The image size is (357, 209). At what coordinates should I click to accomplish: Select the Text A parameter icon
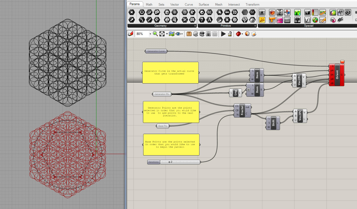point(209,20)
